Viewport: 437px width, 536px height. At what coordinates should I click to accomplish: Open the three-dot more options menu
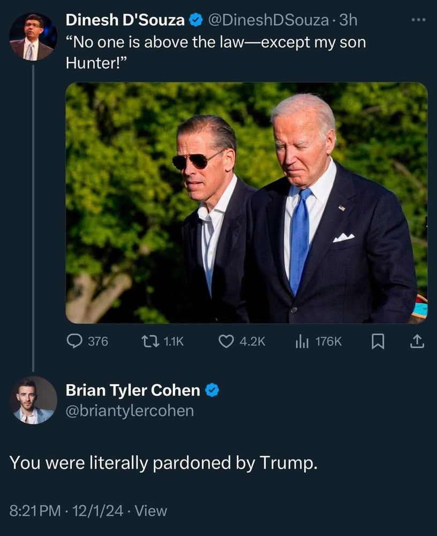417,20
